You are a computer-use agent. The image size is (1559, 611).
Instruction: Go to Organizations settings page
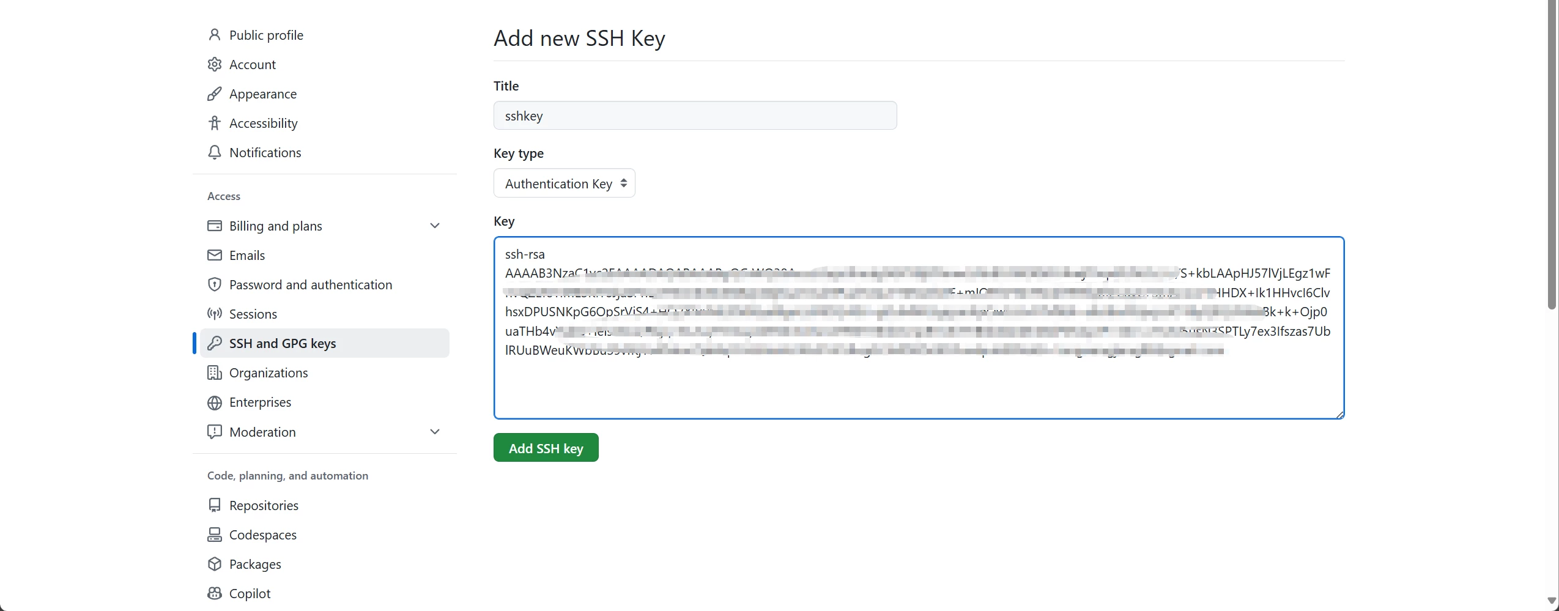coord(268,373)
